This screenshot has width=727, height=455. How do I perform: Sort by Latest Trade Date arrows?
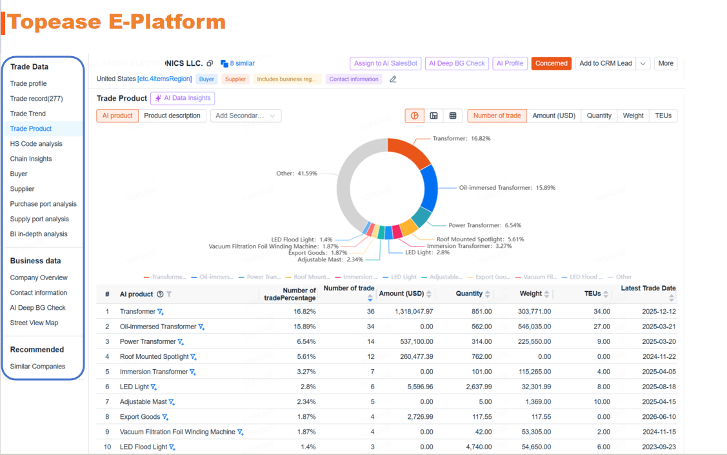point(672,298)
